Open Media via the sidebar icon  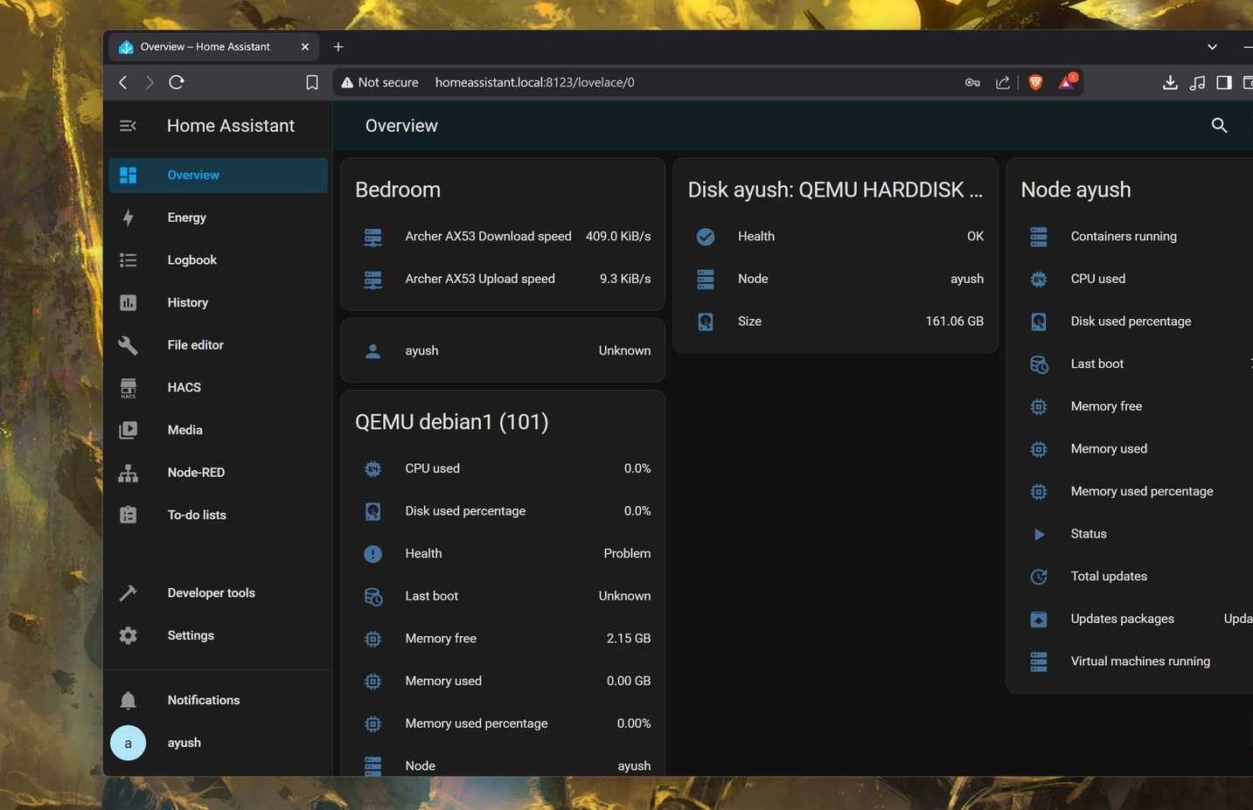click(x=128, y=429)
